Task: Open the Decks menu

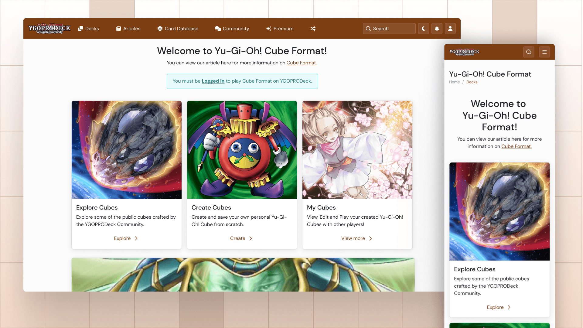Action: coord(88,29)
